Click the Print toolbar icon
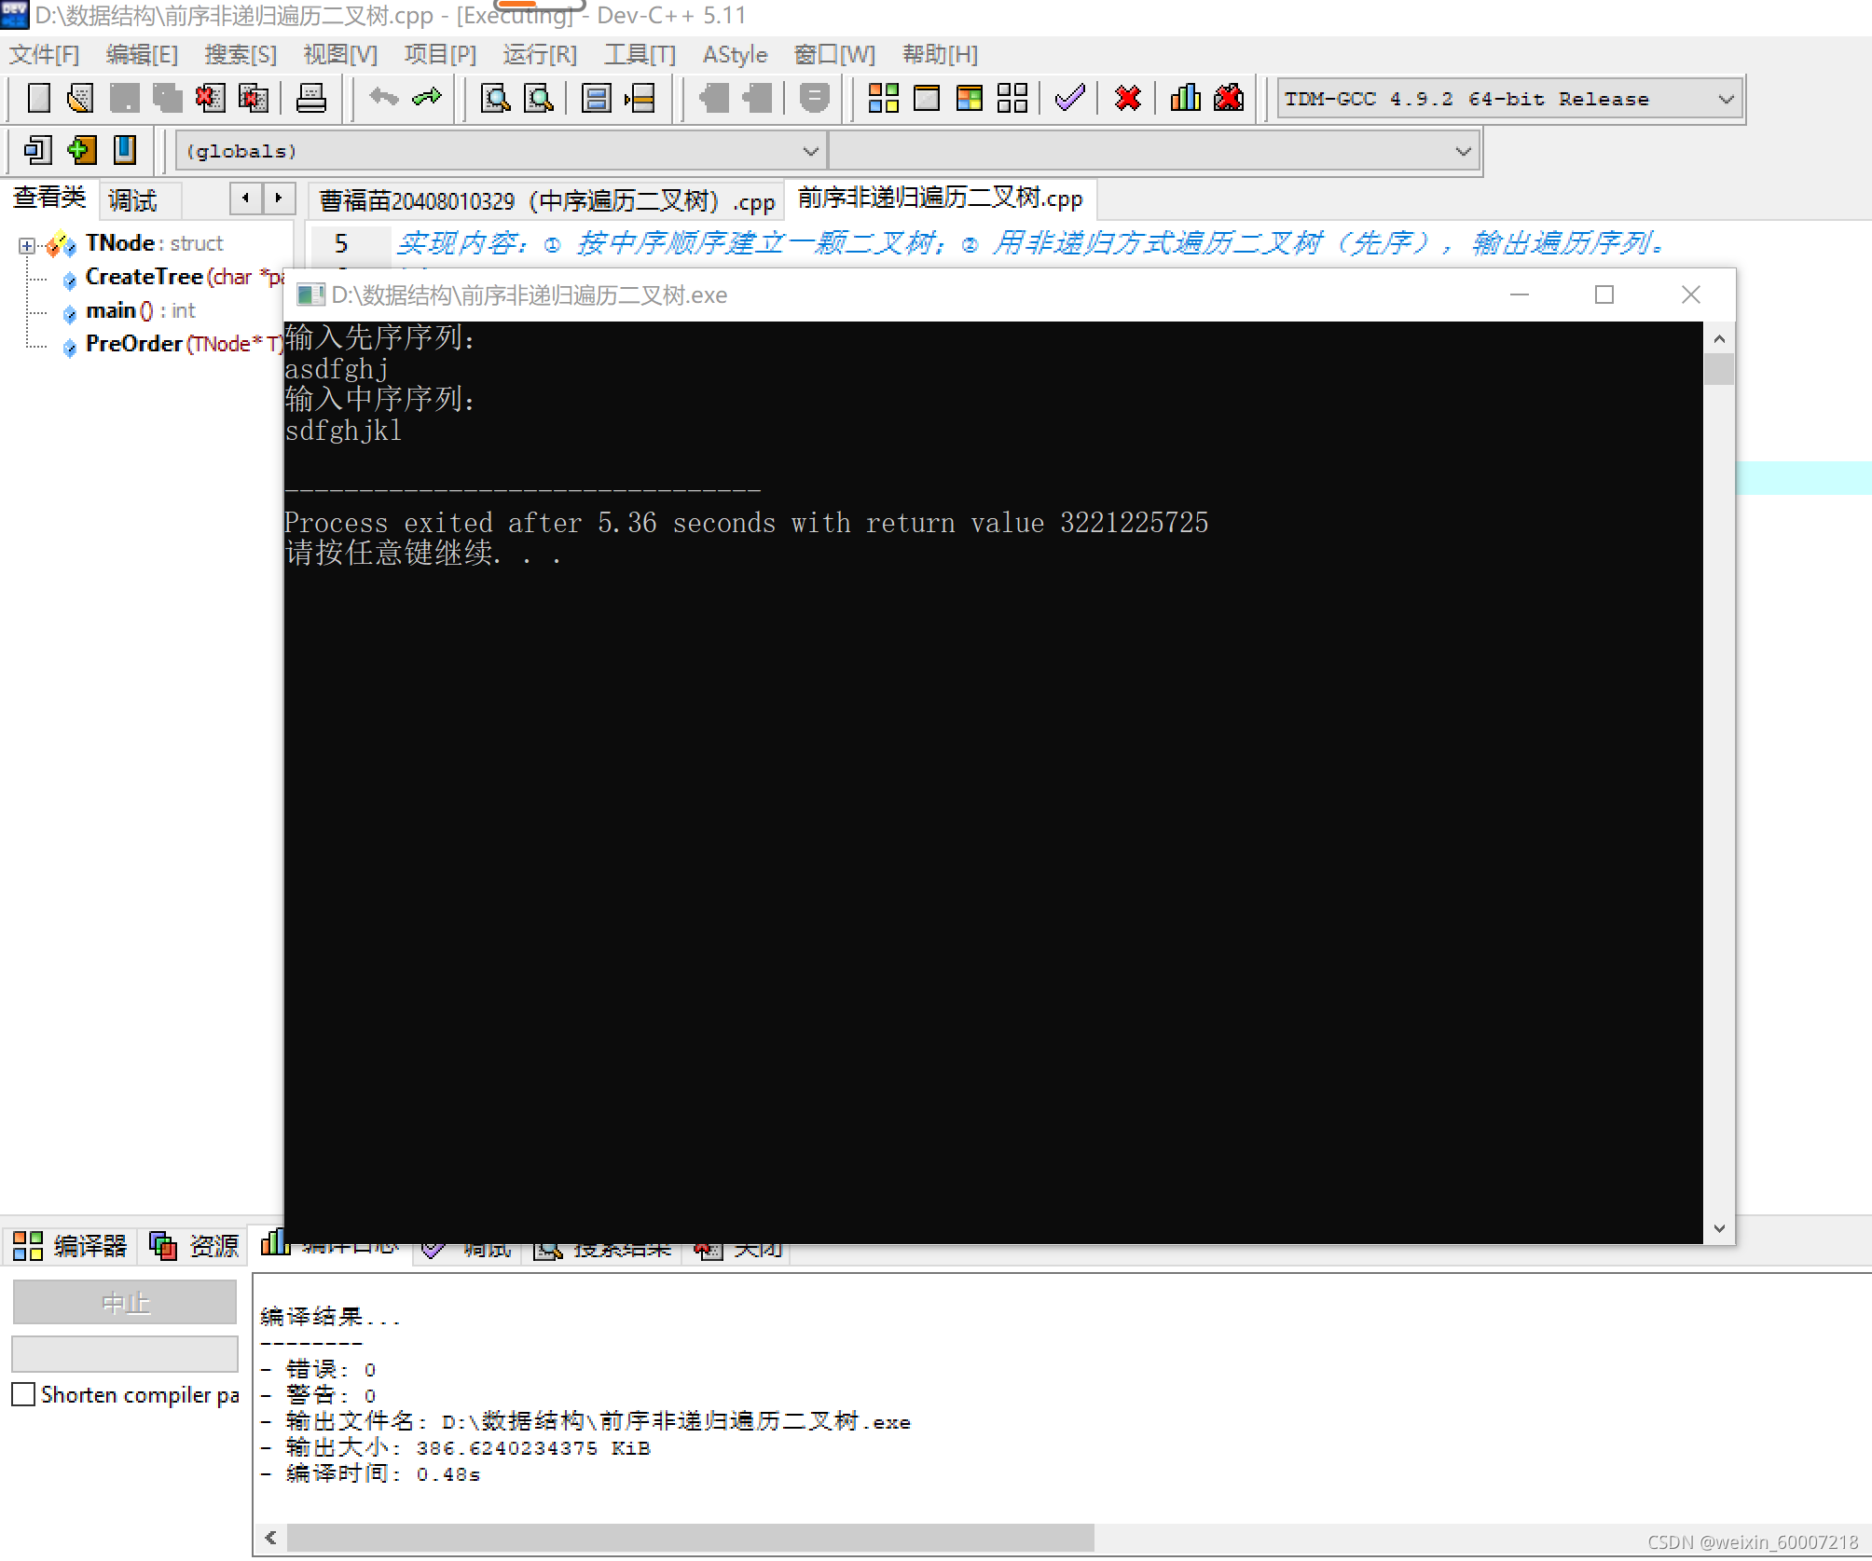The height and width of the screenshot is (1561, 1872). [x=310, y=98]
